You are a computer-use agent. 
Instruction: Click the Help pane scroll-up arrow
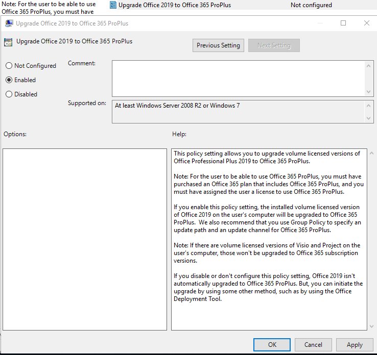(372, 153)
